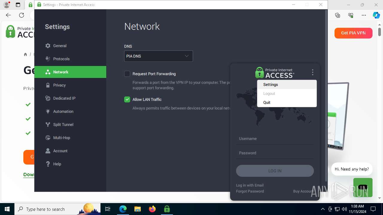Click the Automation lightbulb icon
The width and height of the screenshot is (383, 215).
coord(48,111)
